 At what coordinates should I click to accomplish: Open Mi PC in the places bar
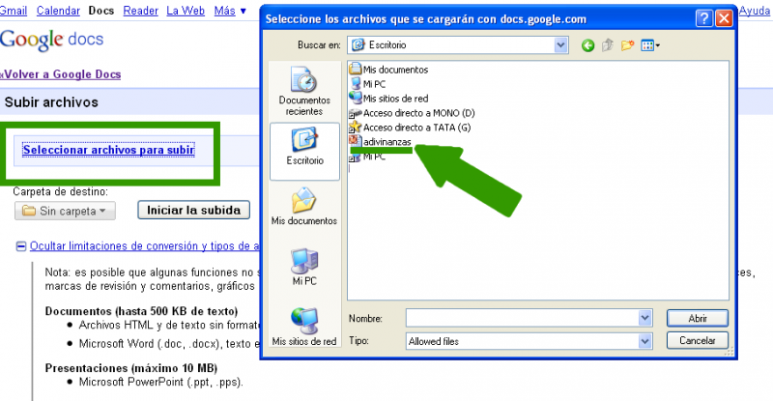pos(304,267)
